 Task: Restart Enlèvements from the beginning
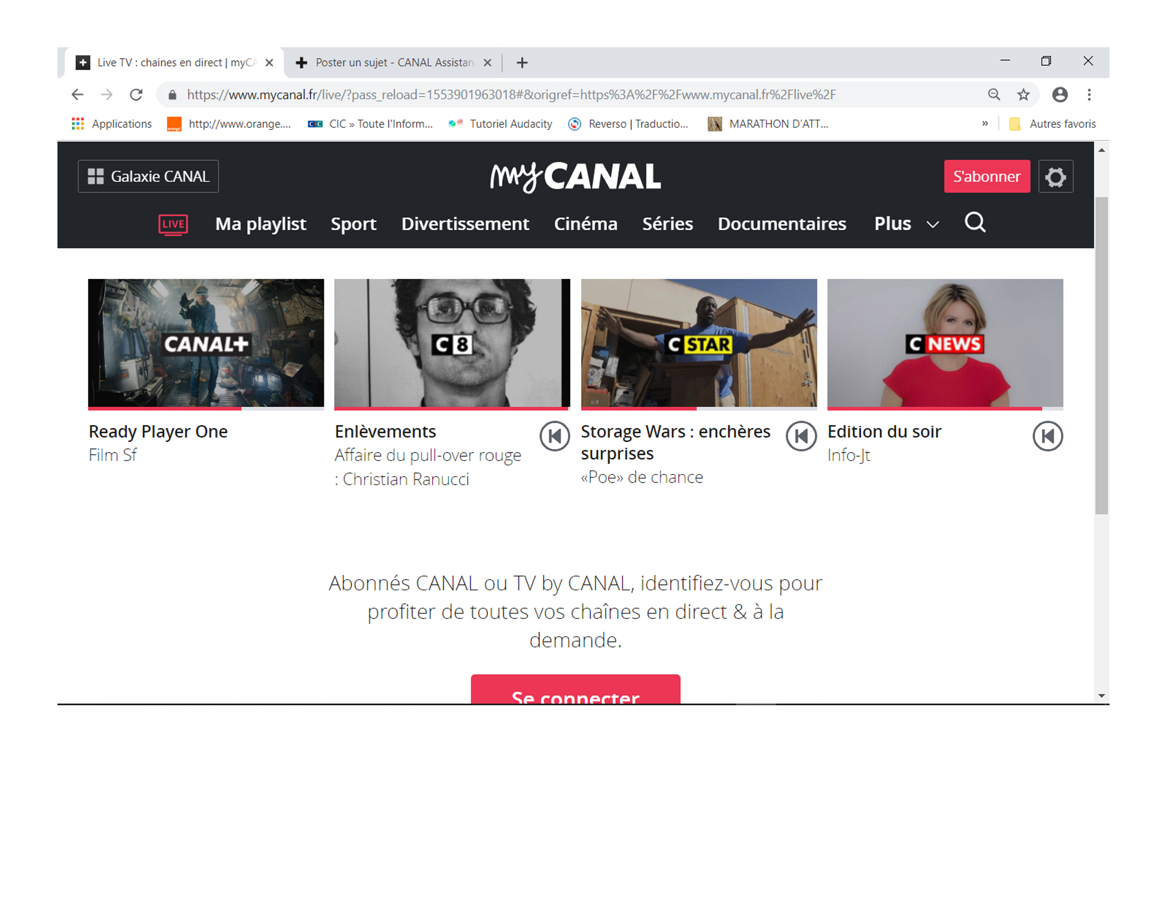tap(555, 436)
